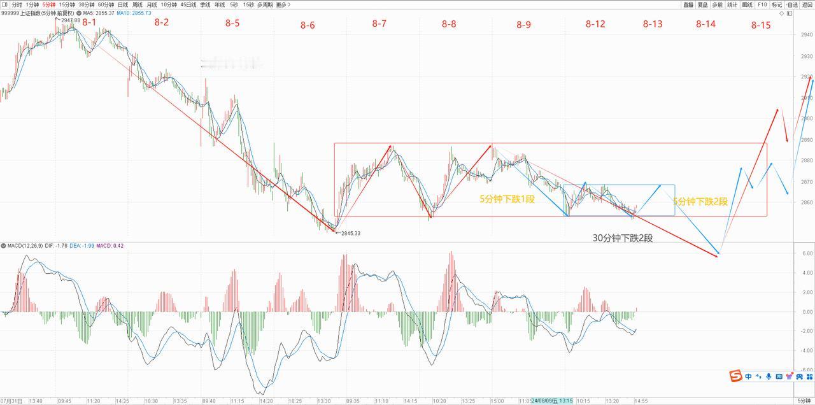
Task: Click the 标记 mark button
Action: tap(777, 4)
